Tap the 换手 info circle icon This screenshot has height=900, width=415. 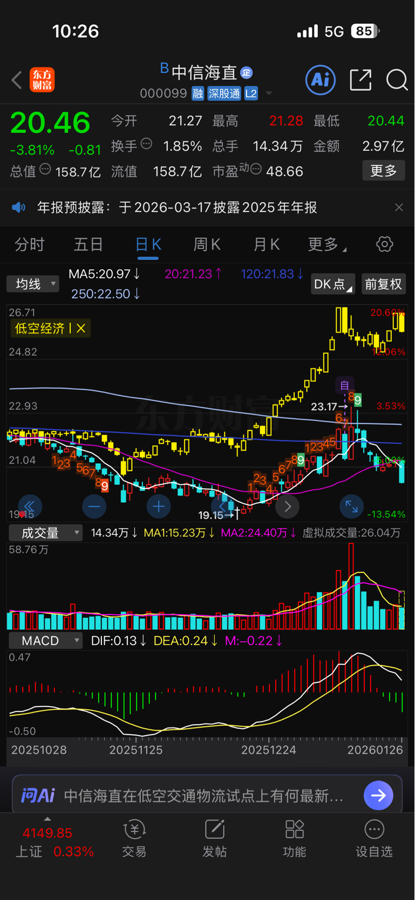[146, 144]
